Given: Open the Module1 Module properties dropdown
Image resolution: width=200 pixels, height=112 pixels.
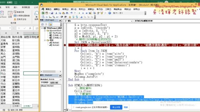Looking at the screenshot, I should [60, 79].
